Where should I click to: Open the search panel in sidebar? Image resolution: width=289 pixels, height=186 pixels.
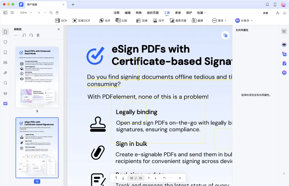[x=5, y=83]
